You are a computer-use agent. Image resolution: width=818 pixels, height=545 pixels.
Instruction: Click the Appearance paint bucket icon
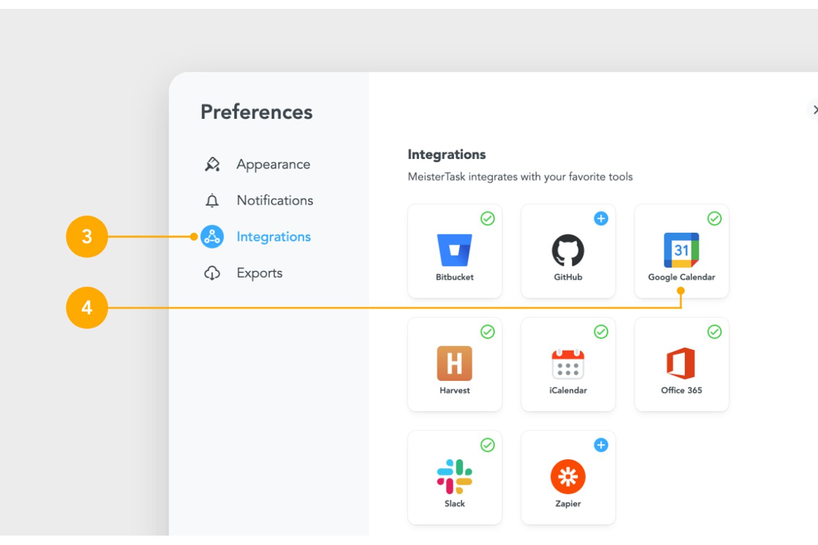tap(212, 165)
